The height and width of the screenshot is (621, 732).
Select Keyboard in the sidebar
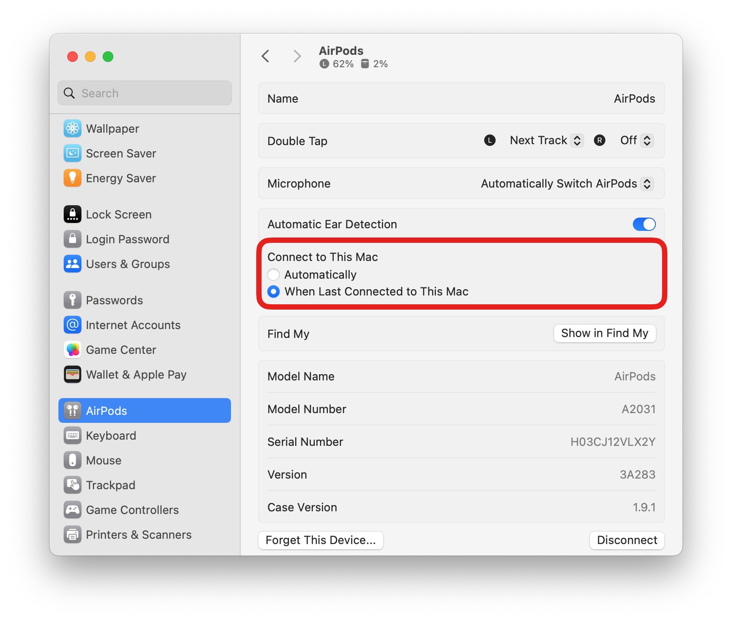111,436
